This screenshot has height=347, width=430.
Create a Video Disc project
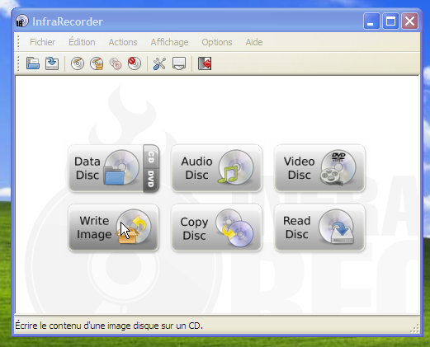pos(319,168)
